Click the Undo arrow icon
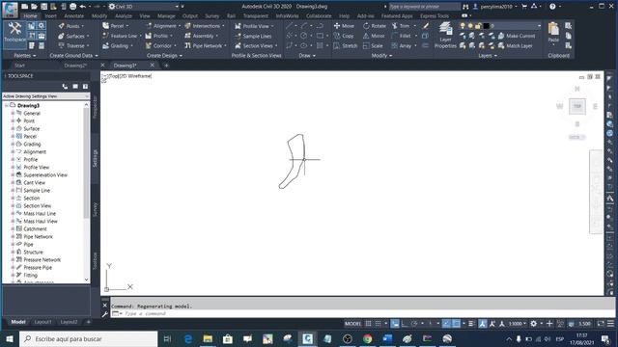The width and height of the screenshot is (618, 347). [82, 7]
